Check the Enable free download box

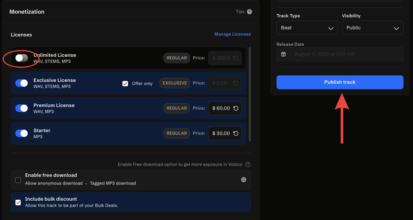click(x=18, y=180)
